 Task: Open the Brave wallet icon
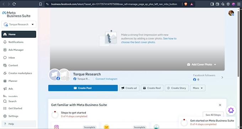(x=217, y=4)
